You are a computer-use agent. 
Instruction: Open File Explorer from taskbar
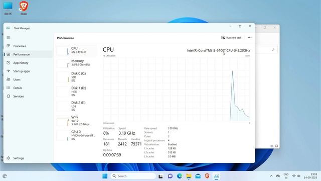pyautogui.click(x=189, y=176)
